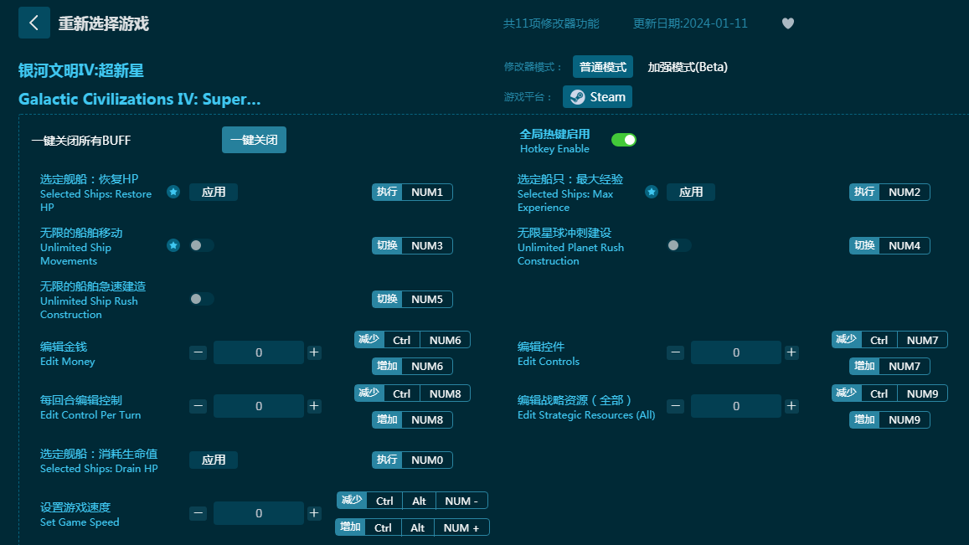Click the 共11项修改器功能 text
The width and height of the screenshot is (969, 545).
point(551,23)
